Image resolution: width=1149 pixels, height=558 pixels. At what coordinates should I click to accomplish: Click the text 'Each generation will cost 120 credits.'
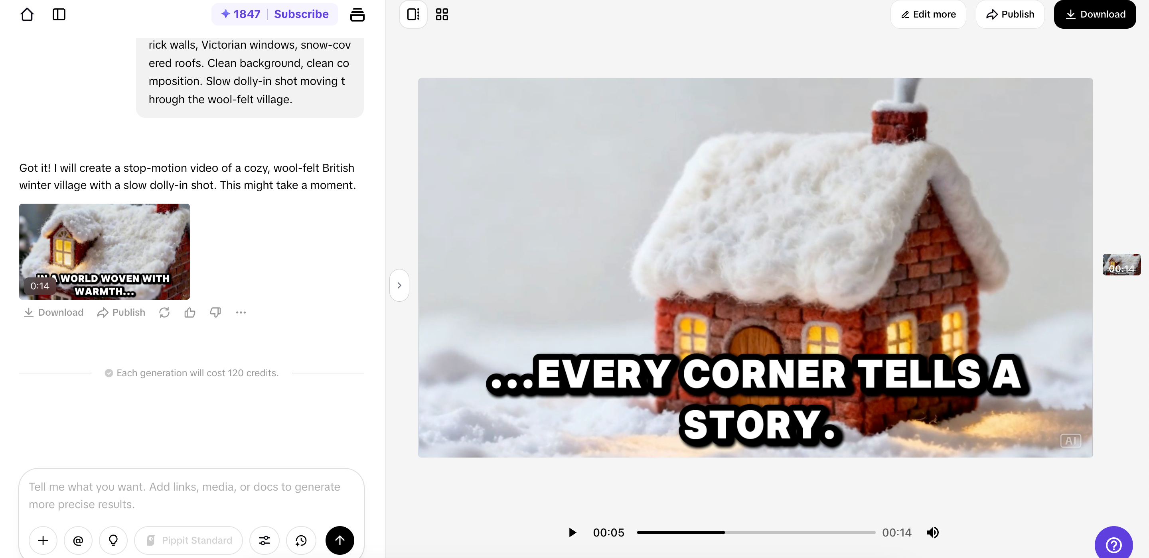click(x=197, y=373)
